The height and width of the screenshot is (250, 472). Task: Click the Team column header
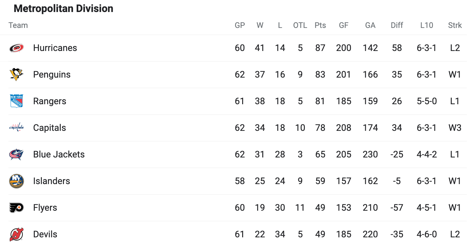(18, 25)
